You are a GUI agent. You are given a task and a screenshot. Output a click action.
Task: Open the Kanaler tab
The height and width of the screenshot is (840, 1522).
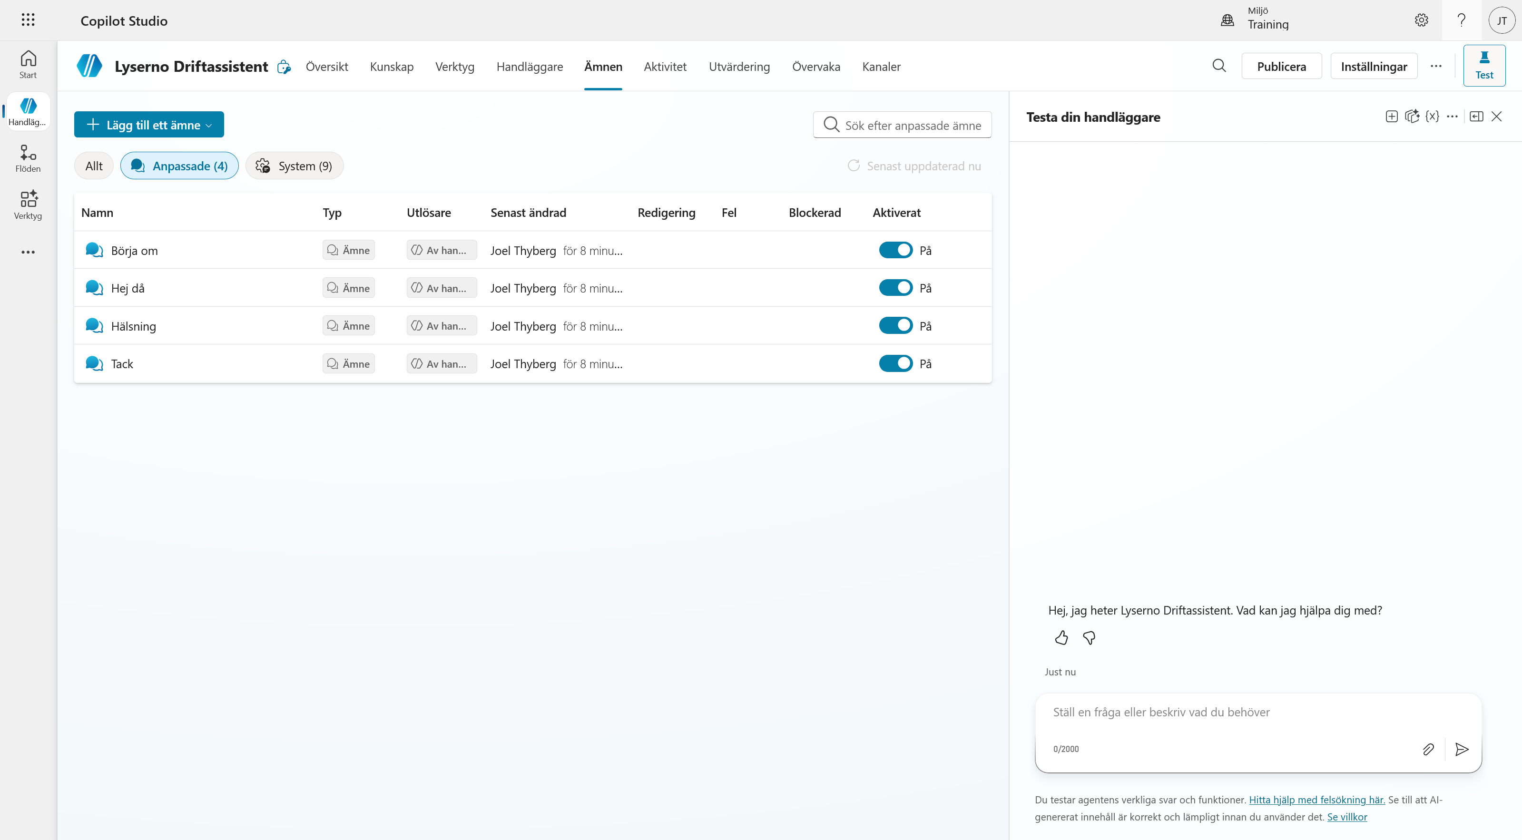pos(881,66)
